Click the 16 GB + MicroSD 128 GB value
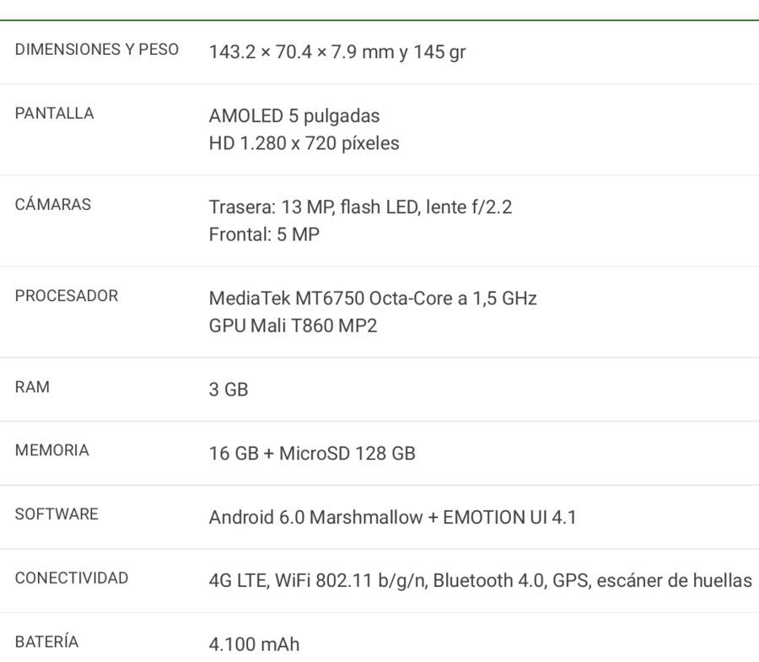759x662 pixels. (x=312, y=454)
